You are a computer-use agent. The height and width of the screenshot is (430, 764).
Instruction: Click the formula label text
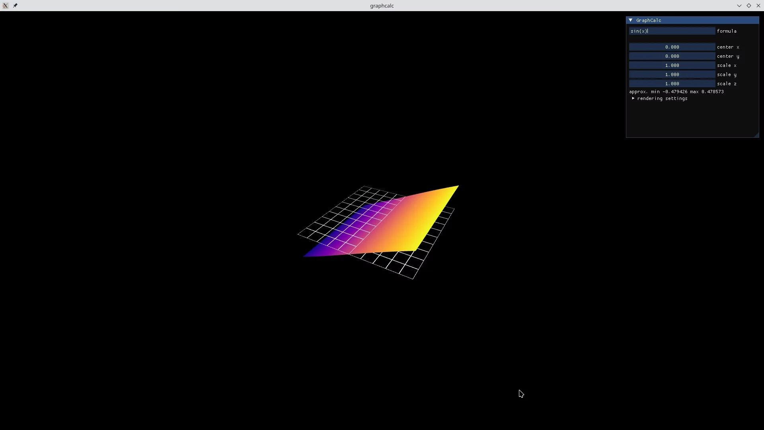(727, 31)
